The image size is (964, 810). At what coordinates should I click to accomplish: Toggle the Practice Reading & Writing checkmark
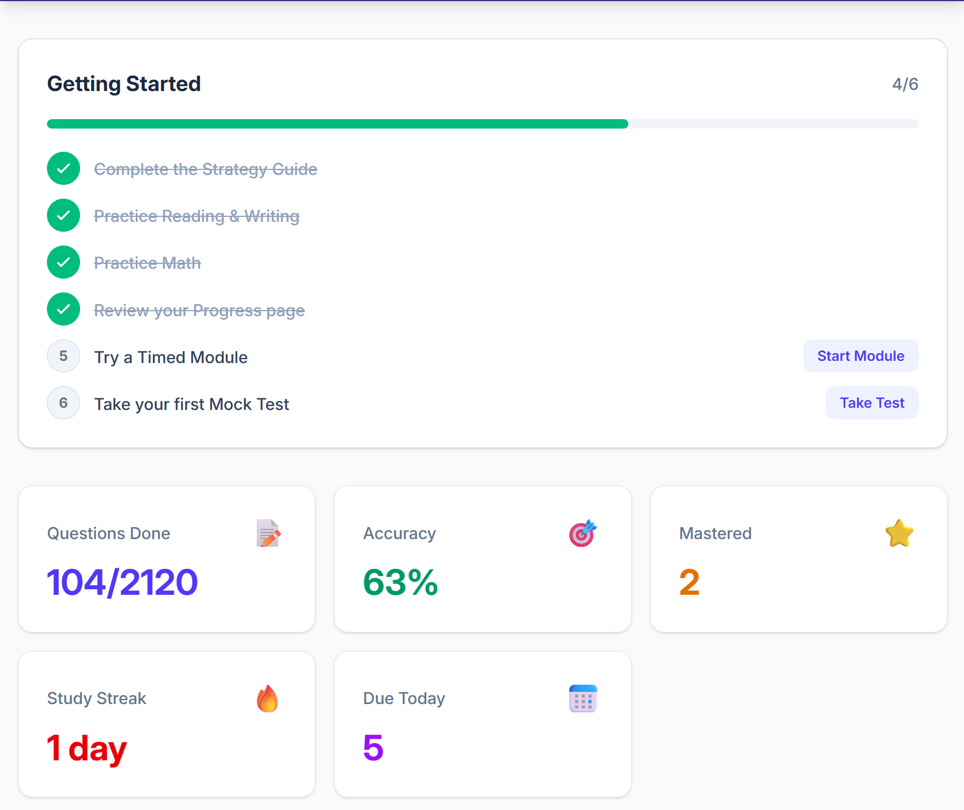(x=63, y=215)
